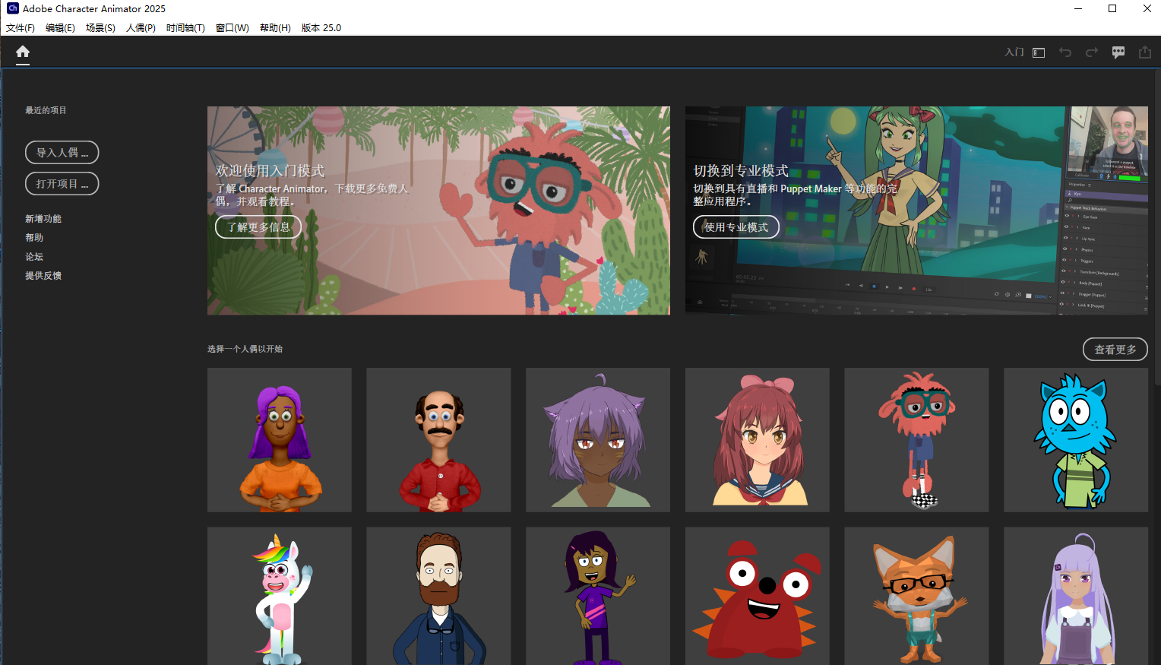Open the 文件(F) menu
Viewport: 1161px width, 665px height.
click(x=21, y=28)
